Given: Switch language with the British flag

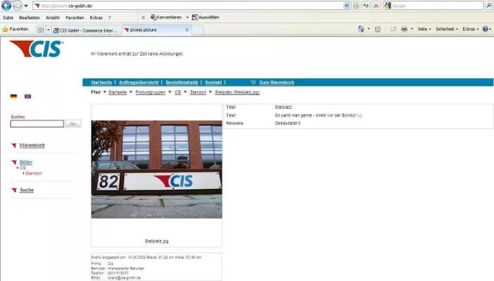Looking at the screenshot, I should pyautogui.click(x=28, y=96).
